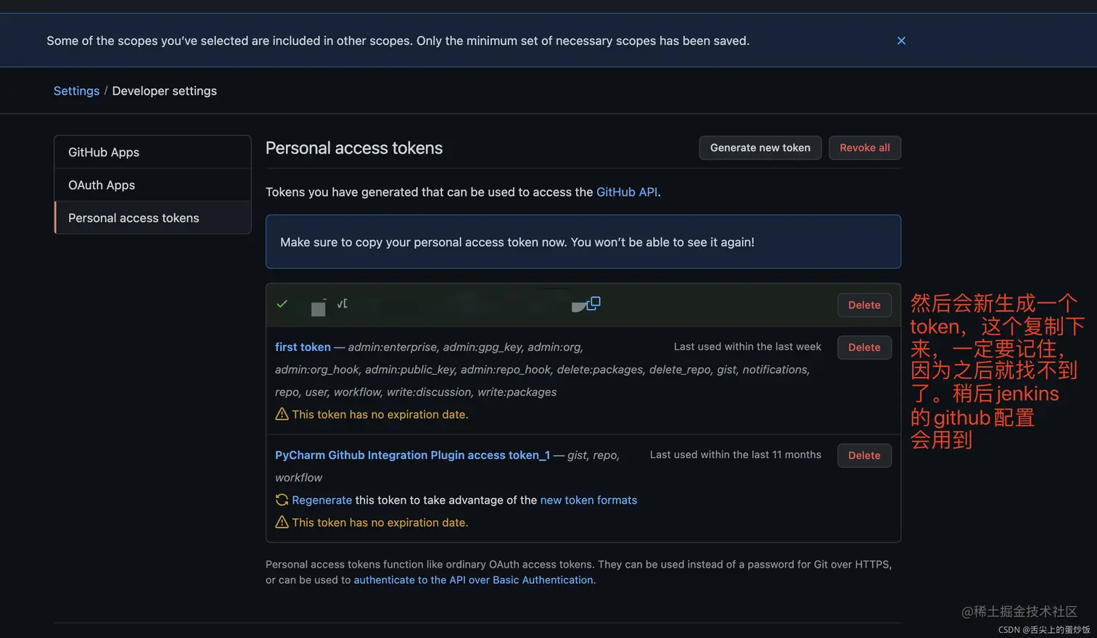This screenshot has height=638, width=1097.
Task: Select GitHub Apps in sidebar
Action: click(104, 152)
